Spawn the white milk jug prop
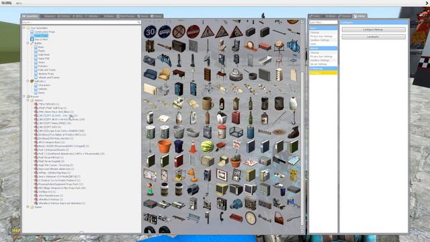 tap(293, 103)
